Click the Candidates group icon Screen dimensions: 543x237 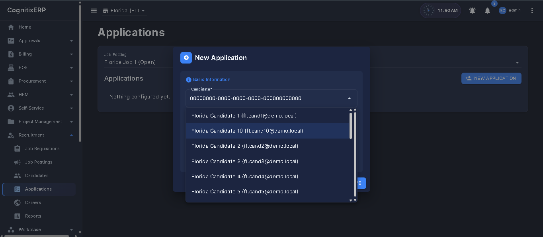click(17, 175)
